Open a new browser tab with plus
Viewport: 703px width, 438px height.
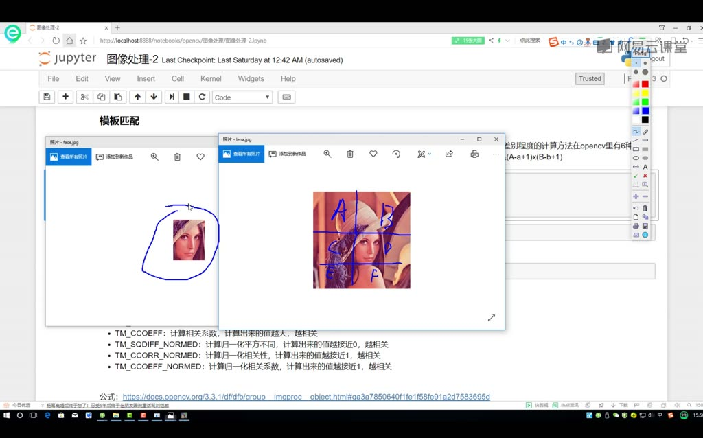pos(117,27)
